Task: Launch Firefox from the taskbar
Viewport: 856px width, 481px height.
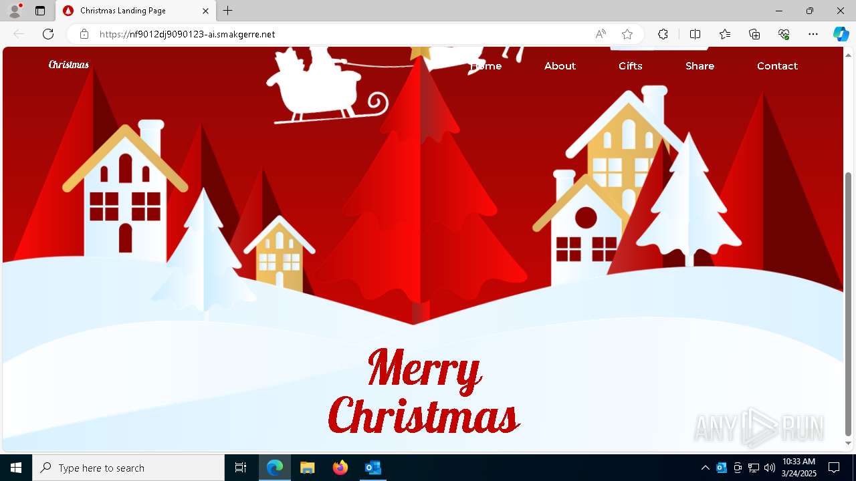Action: click(340, 468)
